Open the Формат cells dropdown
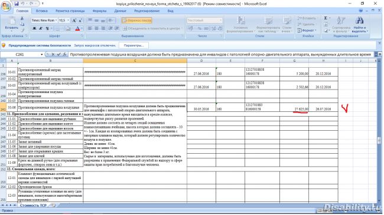Viewport: 384px width, 215px height. [x=307, y=31]
